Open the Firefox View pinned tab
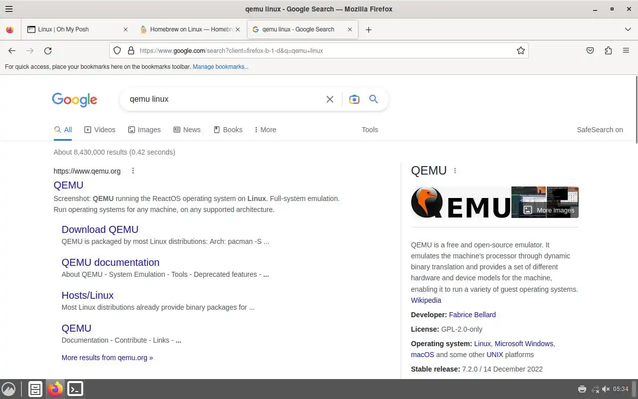Screen dimensions: 638x399 click(x=9, y=29)
